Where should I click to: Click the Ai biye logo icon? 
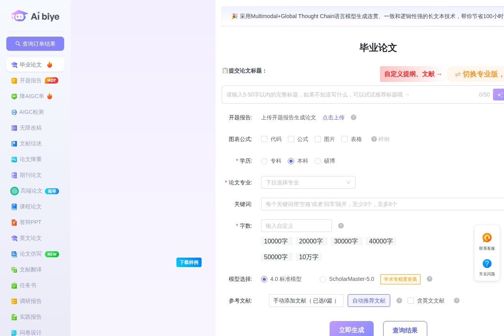[x=20, y=16]
